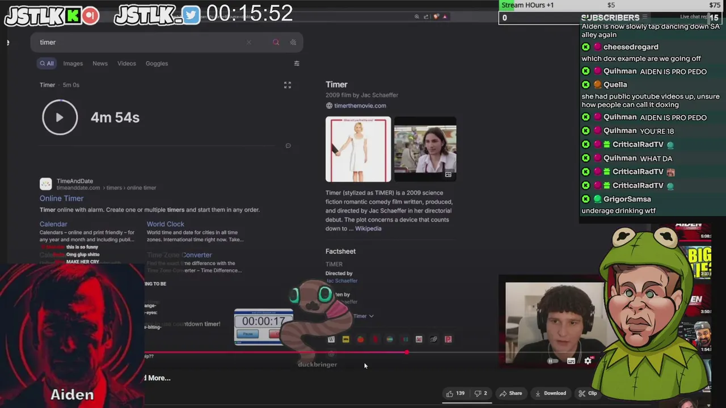Pause the 00:00:17 countdown timer overlay
The height and width of the screenshot is (408, 726).
point(248,334)
